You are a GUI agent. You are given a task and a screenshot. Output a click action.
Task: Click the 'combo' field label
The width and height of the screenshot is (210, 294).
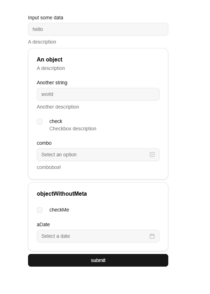[x=44, y=143]
